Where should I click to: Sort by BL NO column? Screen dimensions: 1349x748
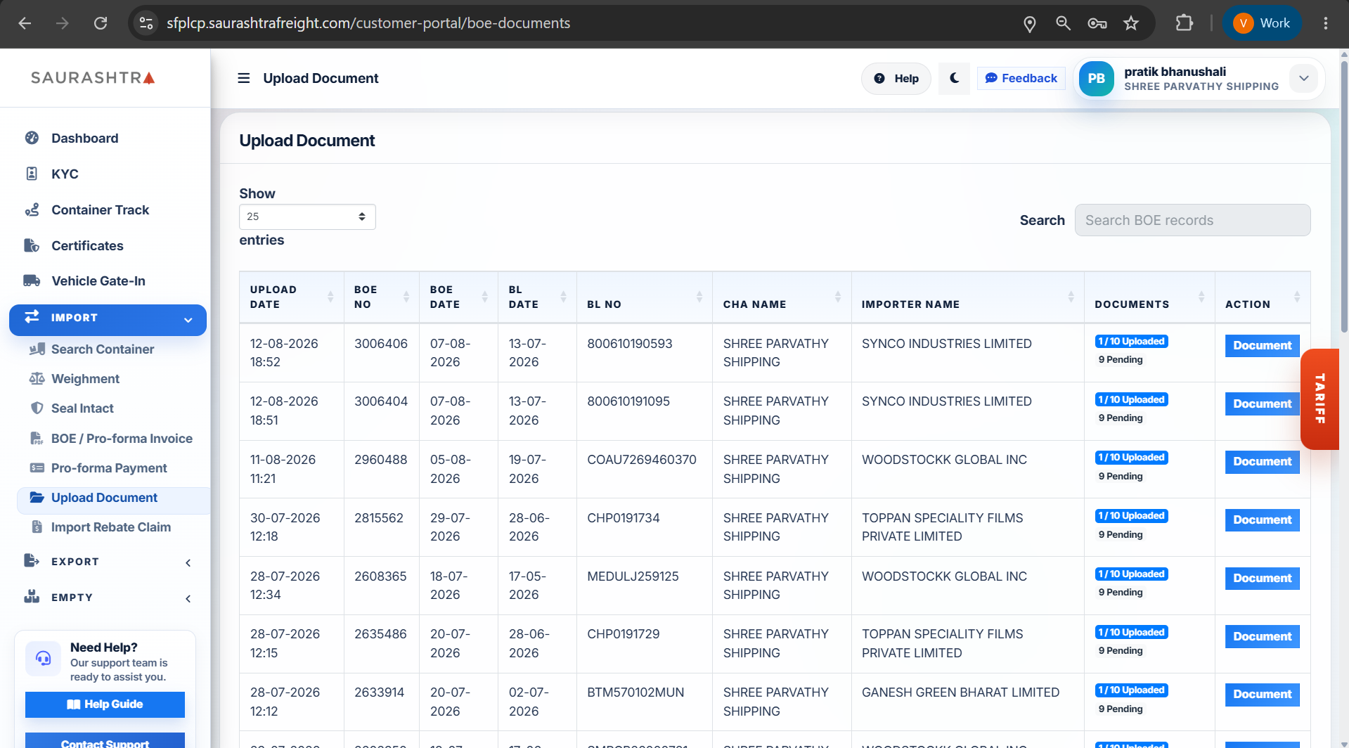pos(644,297)
